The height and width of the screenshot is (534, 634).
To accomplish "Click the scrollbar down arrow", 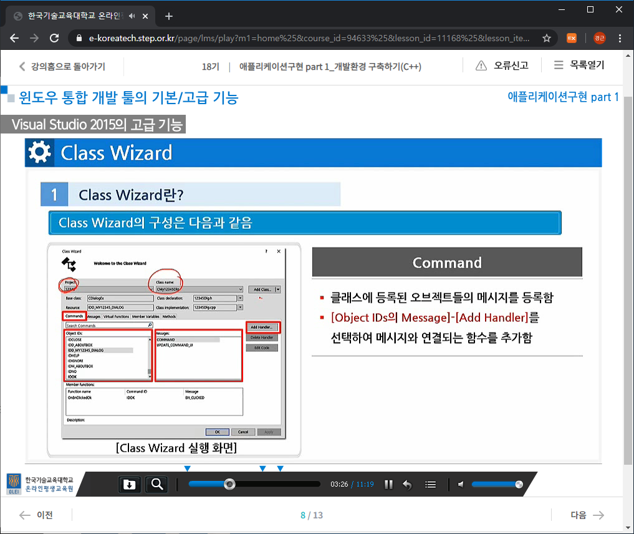I will [628, 528].
